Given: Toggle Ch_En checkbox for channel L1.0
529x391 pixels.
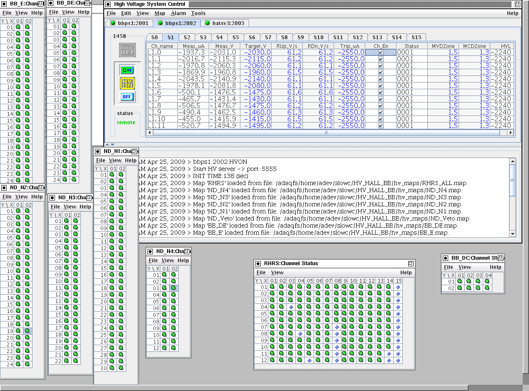Looking at the screenshot, I should [x=381, y=53].
